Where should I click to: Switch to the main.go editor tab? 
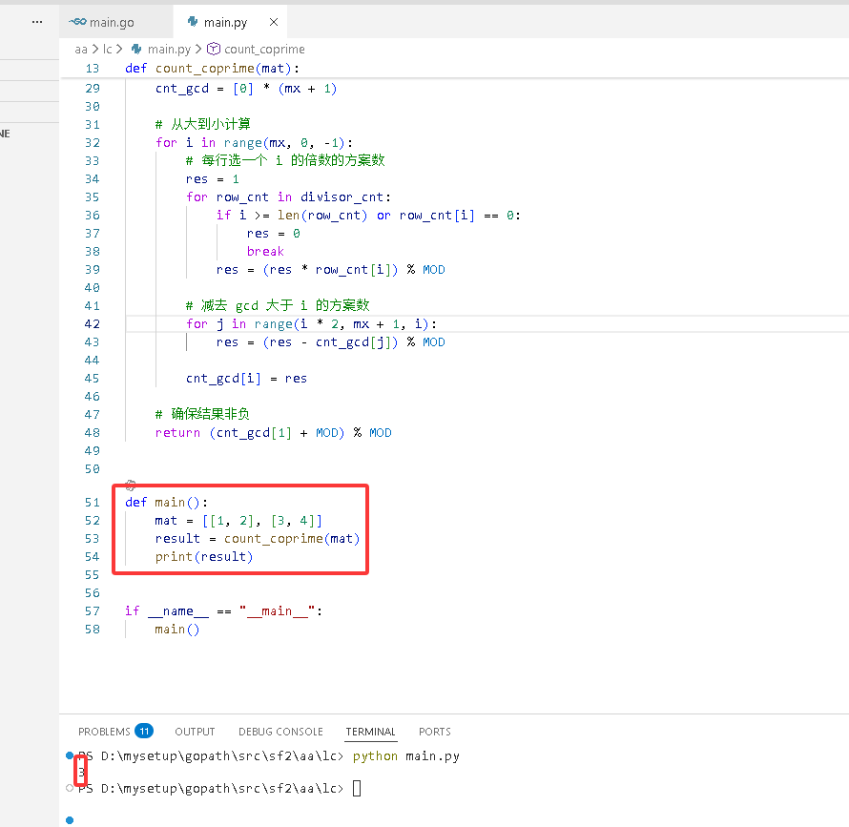(x=115, y=22)
